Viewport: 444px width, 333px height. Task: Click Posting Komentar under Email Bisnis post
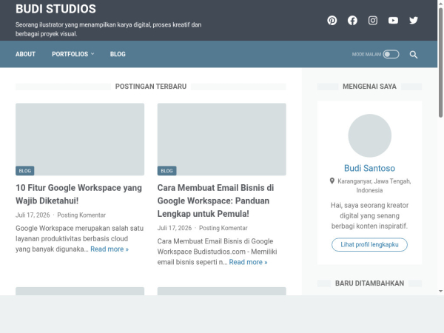click(x=223, y=228)
